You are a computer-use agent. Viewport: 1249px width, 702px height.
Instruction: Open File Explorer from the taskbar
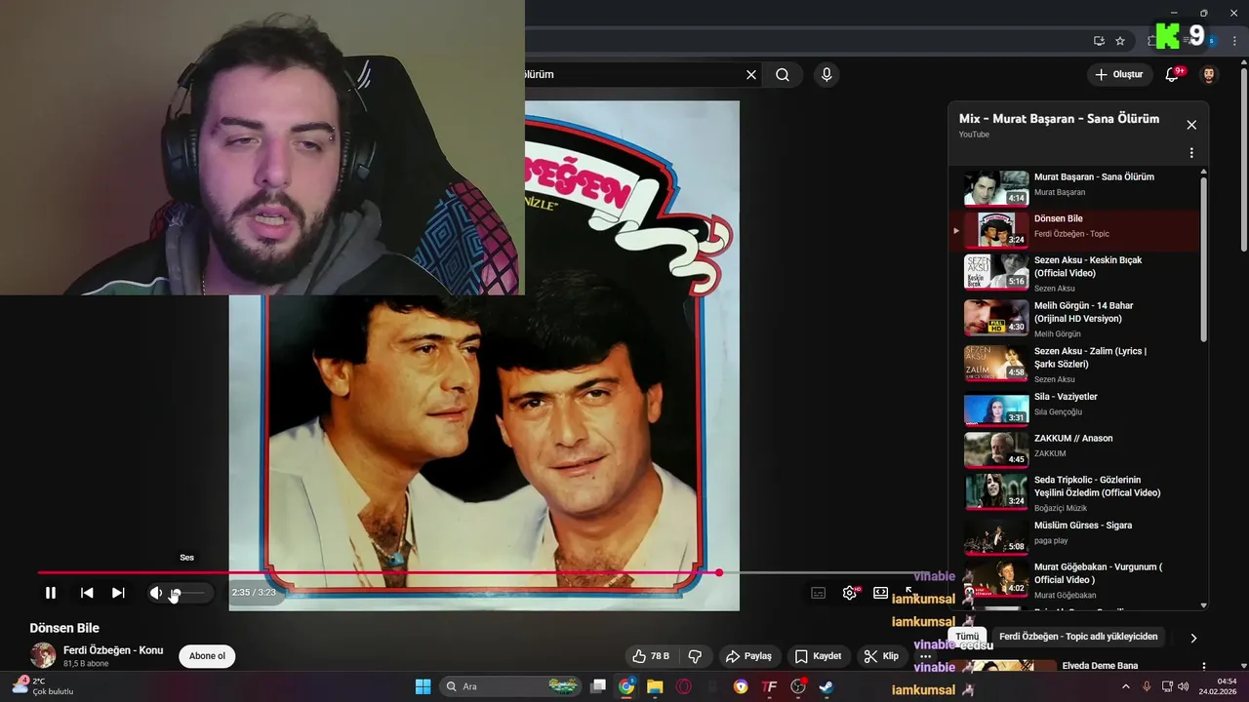pyautogui.click(x=655, y=686)
